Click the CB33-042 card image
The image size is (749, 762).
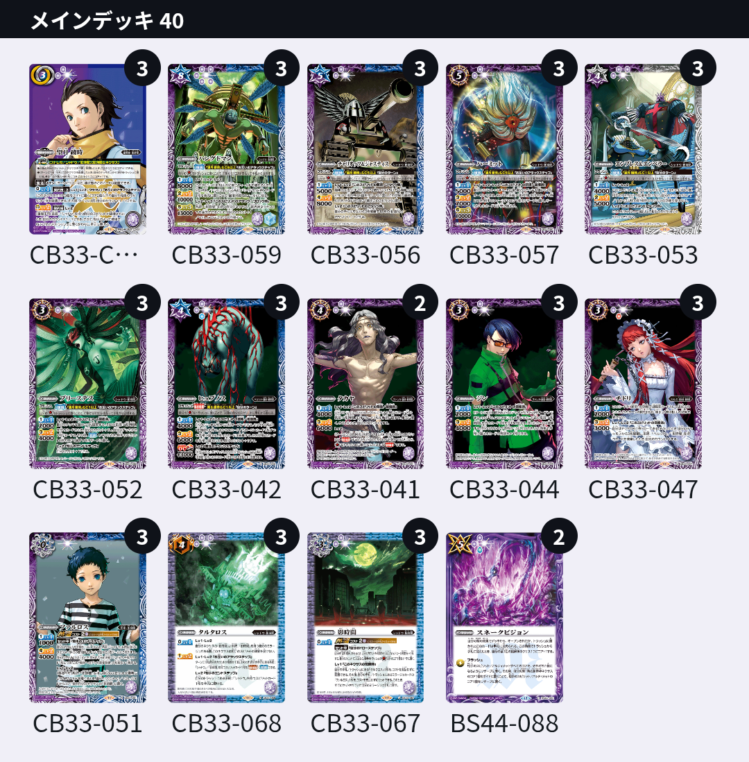click(x=226, y=384)
